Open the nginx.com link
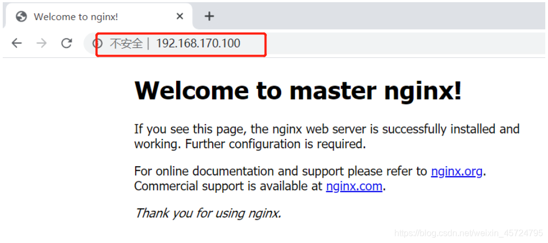 click(354, 186)
